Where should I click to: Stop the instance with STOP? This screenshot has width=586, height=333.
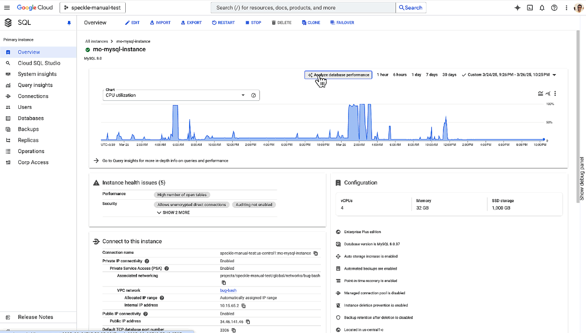coord(253,23)
